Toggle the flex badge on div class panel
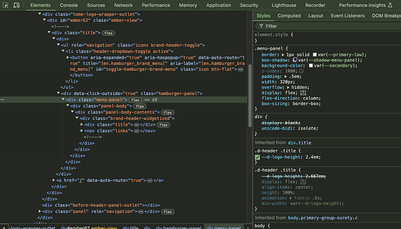Screen dimensions: 401x229 (x=168, y=212)
